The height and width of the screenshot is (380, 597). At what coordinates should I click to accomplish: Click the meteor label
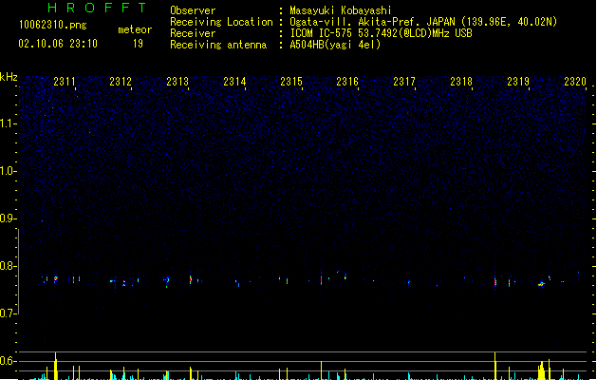[135, 29]
